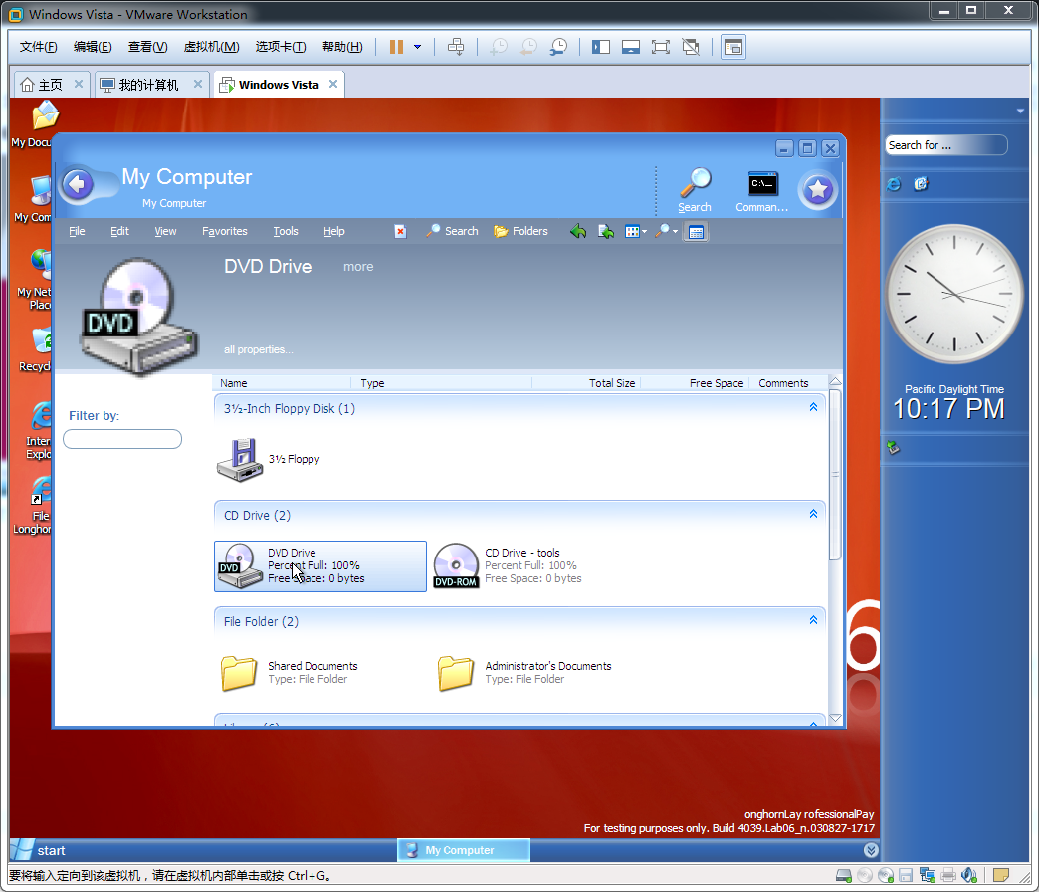Toggle the preview pane toolbar button
This screenshot has height=892, width=1039.
[696, 232]
